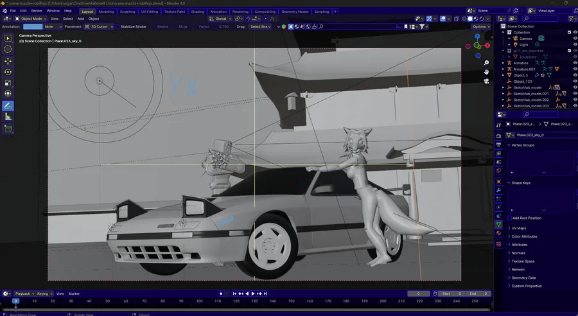Switch to wireframe viewport shading
The image size is (578, 316).
pyautogui.click(x=464, y=19)
